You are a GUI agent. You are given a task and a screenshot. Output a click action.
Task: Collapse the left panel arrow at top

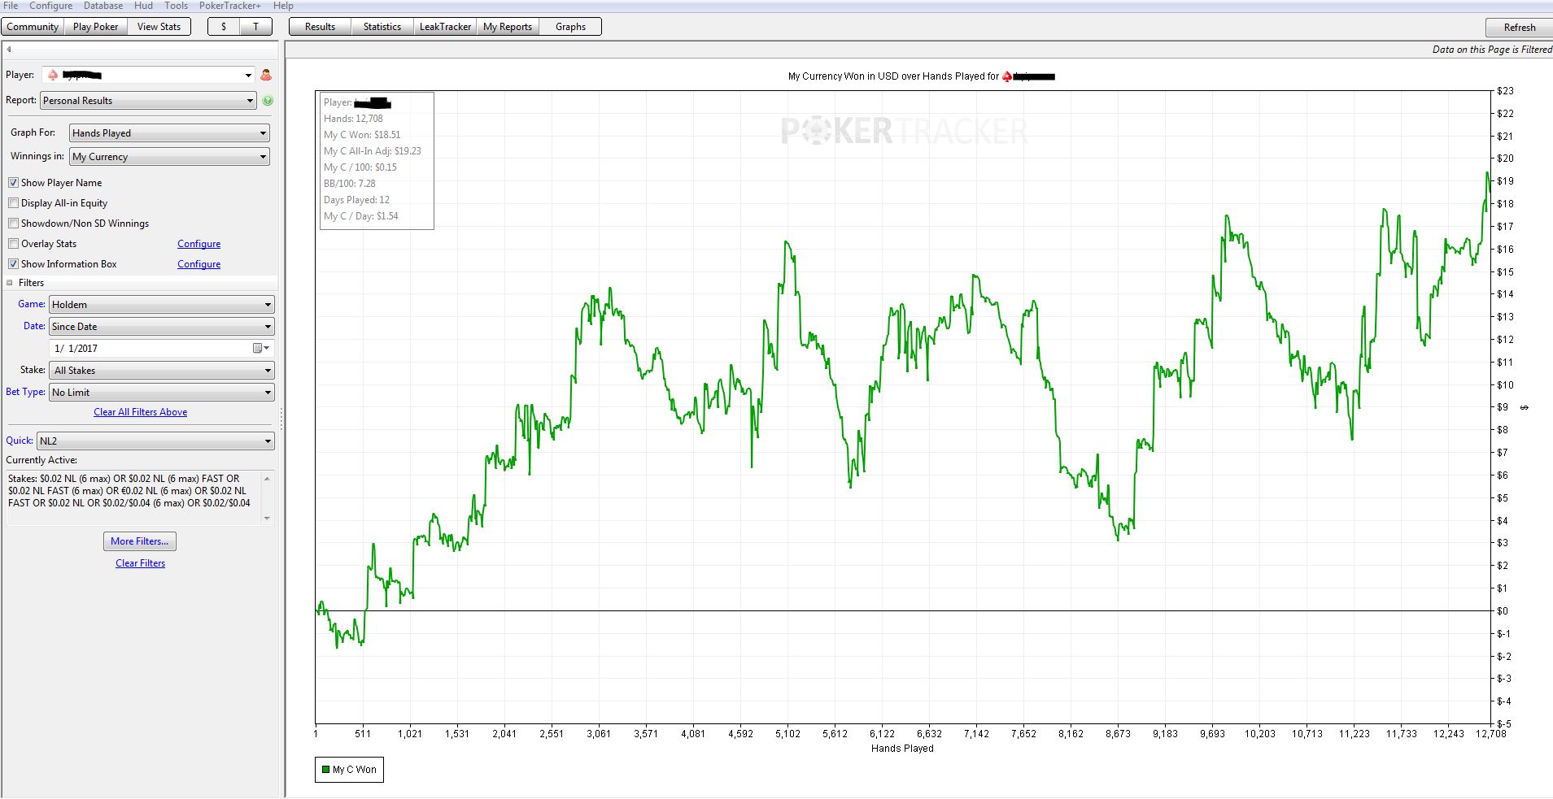pyautogui.click(x=9, y=50)
